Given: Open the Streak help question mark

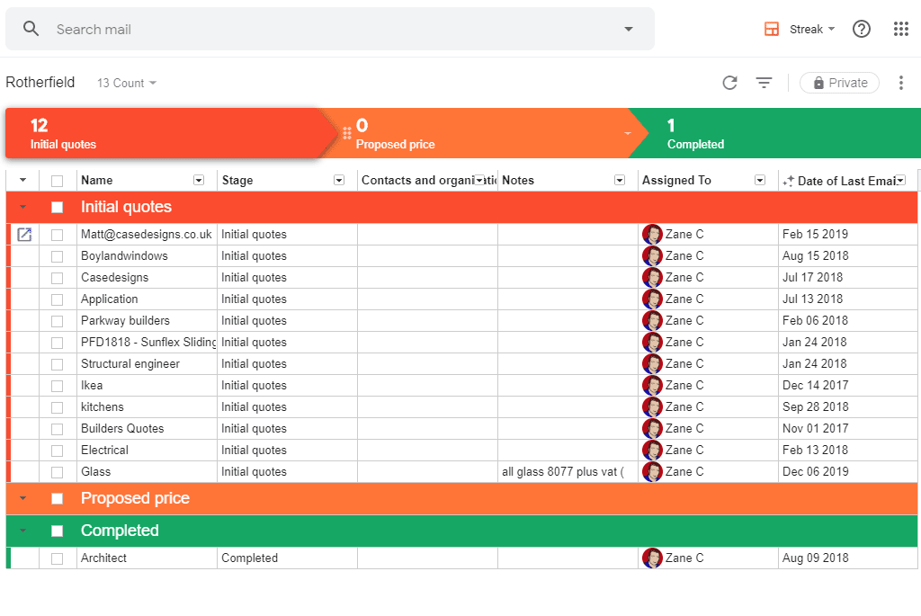Looking at the screenshot, I should 861,28.
